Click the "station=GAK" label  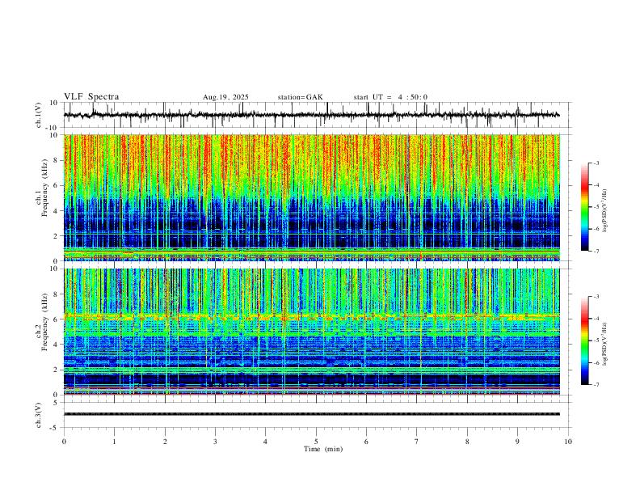click(301, 97)
